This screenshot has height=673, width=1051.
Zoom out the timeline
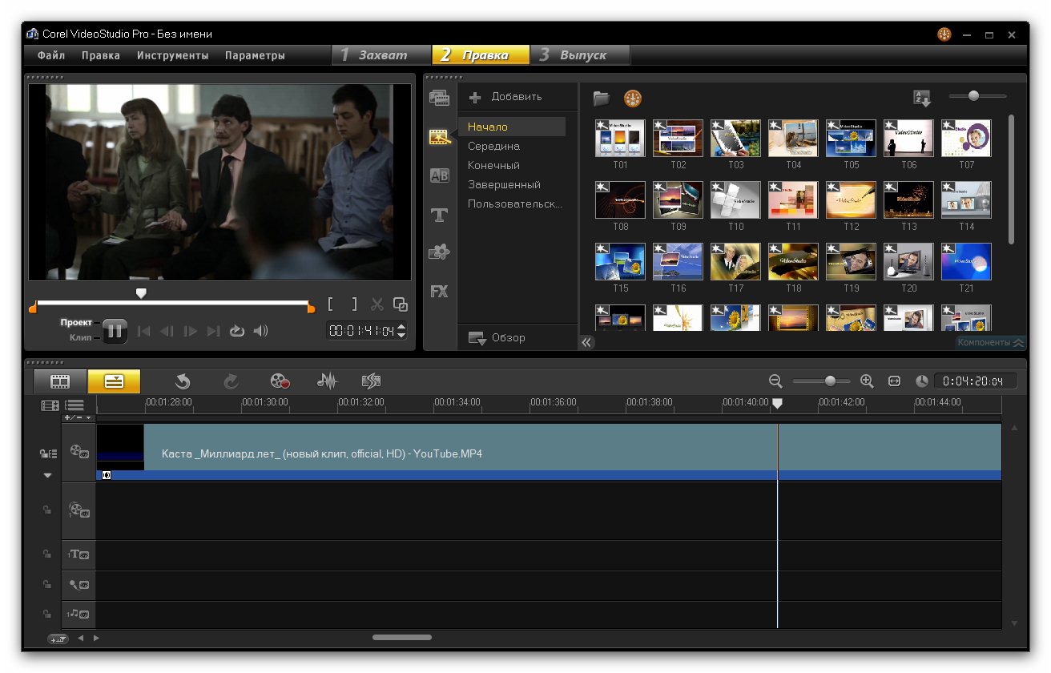[775, 381]
